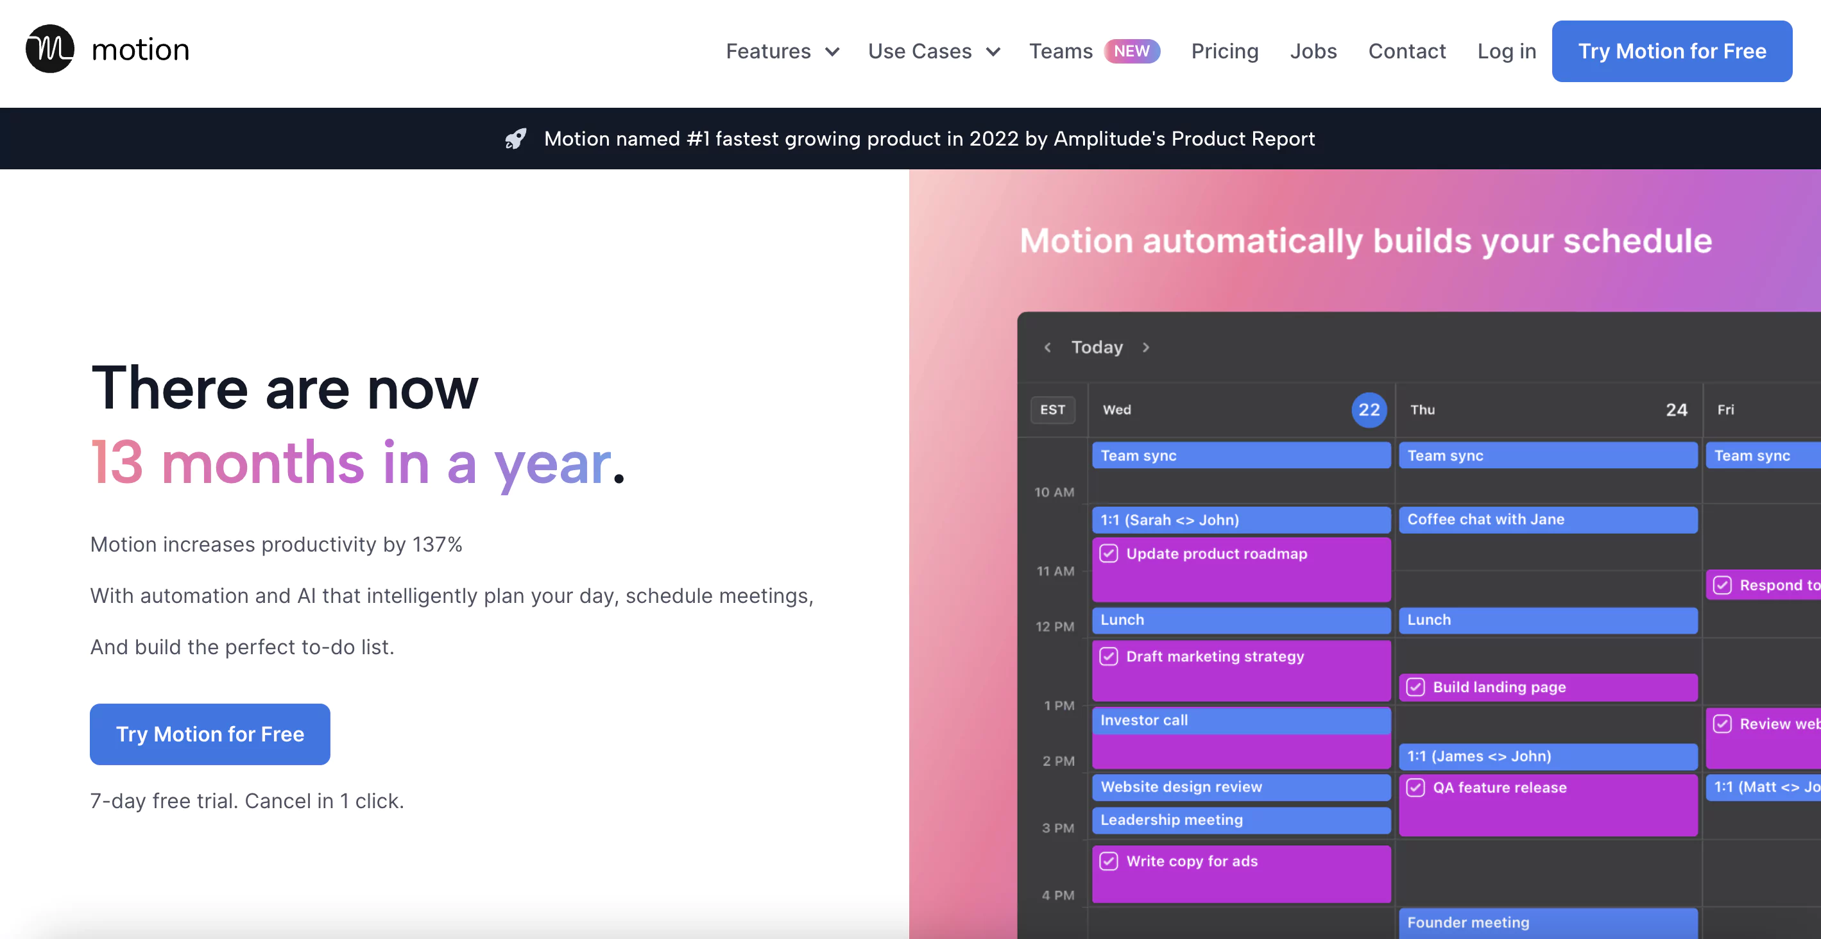The height and width of the screenshot is (939, 1821).
Task: Click the Amplitude Product Report announcement
Action: tap(929, 139)
